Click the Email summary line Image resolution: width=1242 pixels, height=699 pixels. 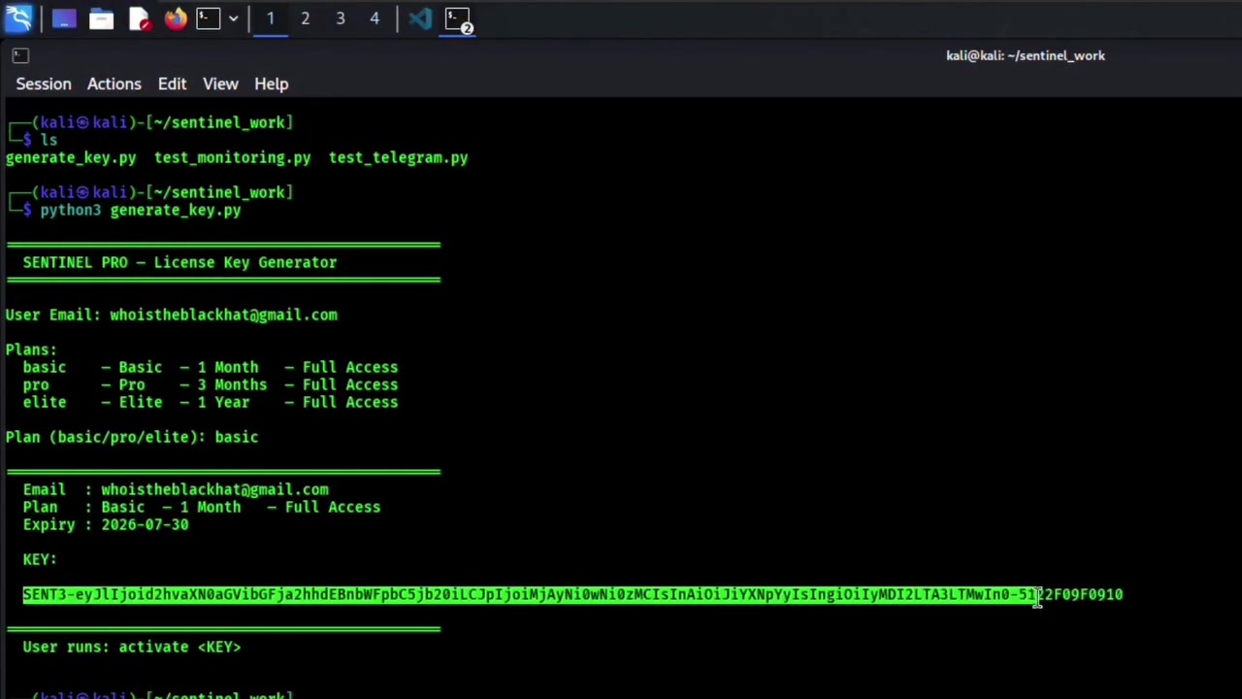click(x=176, y=489)
